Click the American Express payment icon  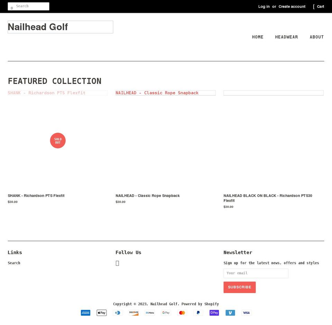point(85,313)
